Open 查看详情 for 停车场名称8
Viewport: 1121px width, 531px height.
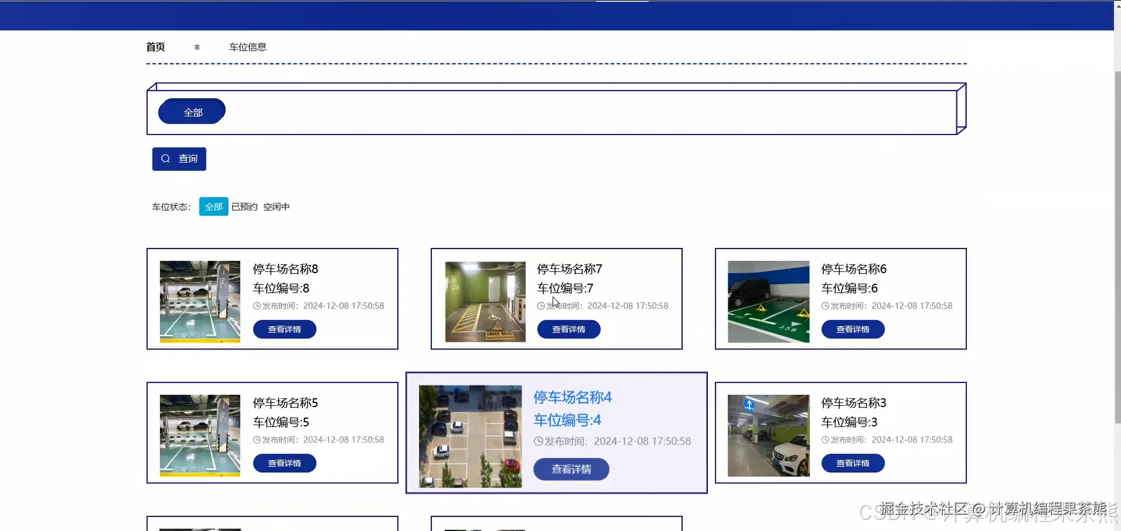pos(284,329)
